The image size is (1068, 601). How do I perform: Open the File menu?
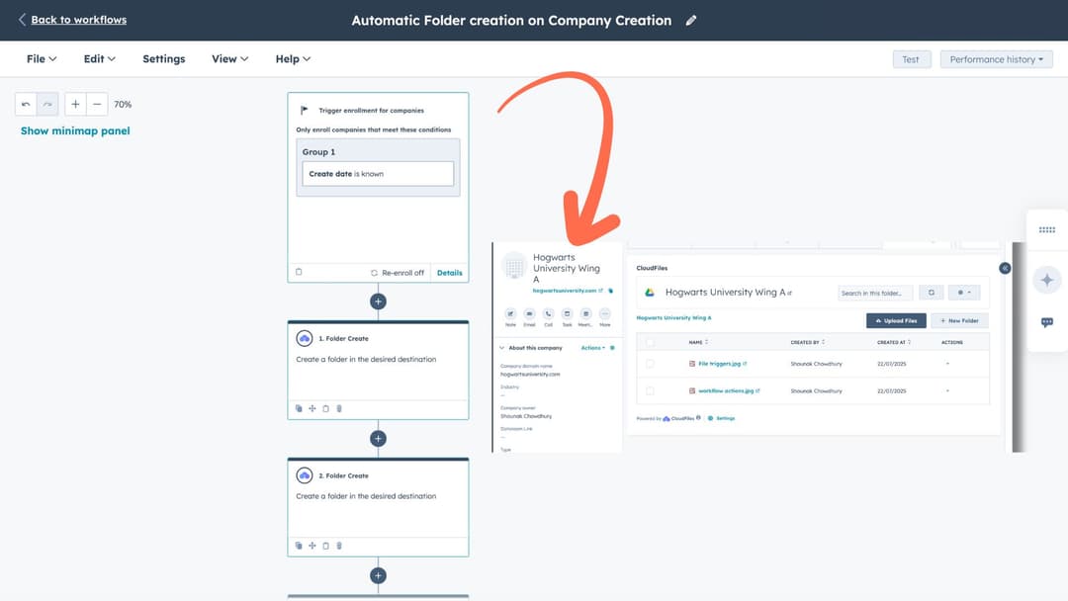(x=39, y=58)
